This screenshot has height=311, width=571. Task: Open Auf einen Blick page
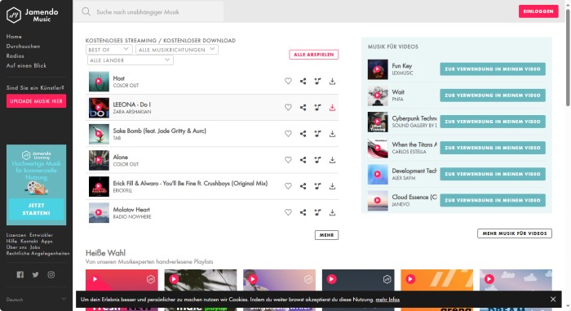pyautogui.click(x=26, y=65)
